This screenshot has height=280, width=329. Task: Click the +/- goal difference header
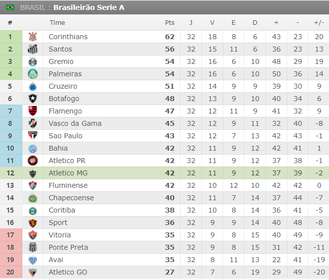319,22
